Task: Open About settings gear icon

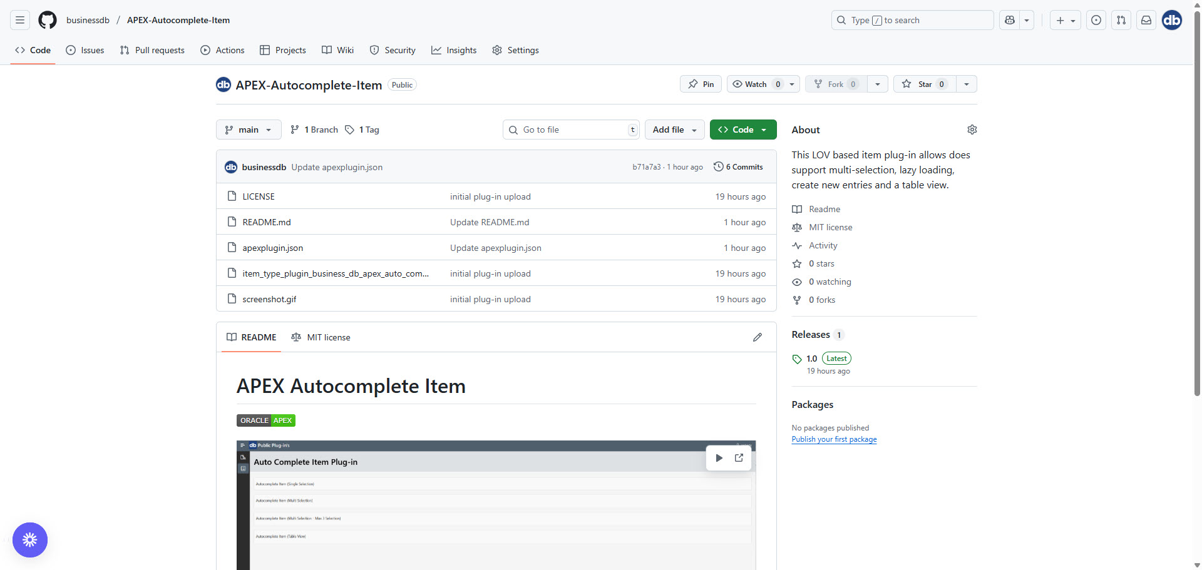Action: 972,130
